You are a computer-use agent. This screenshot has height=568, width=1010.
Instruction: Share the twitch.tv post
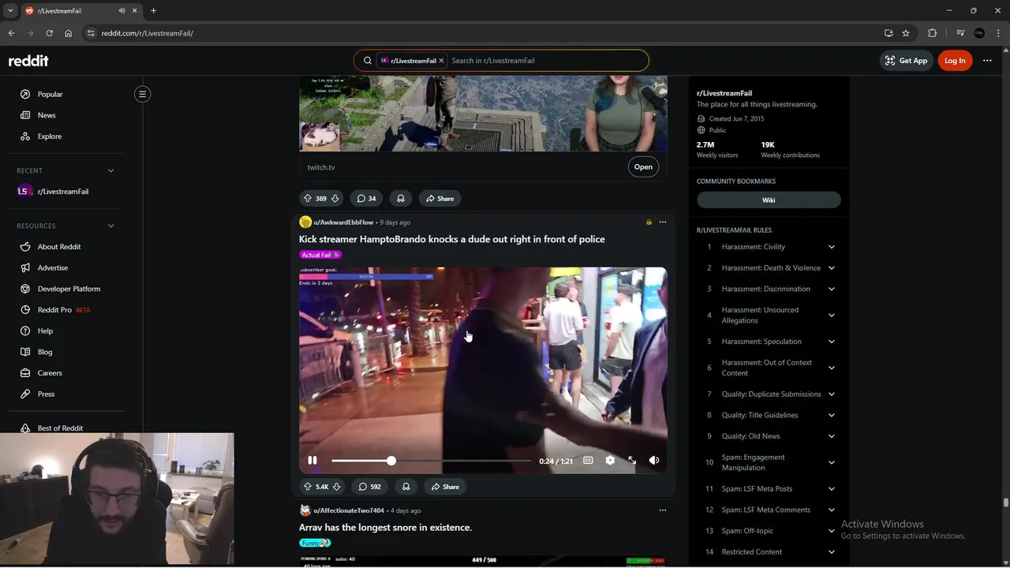click(440, 199)
